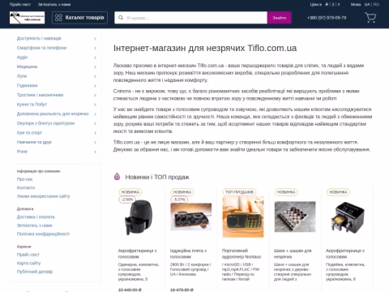The width and height of the screenshot is (389, 292).
Task: Open Медицина category
Action: pyautogui.click(x=27, y=67)
